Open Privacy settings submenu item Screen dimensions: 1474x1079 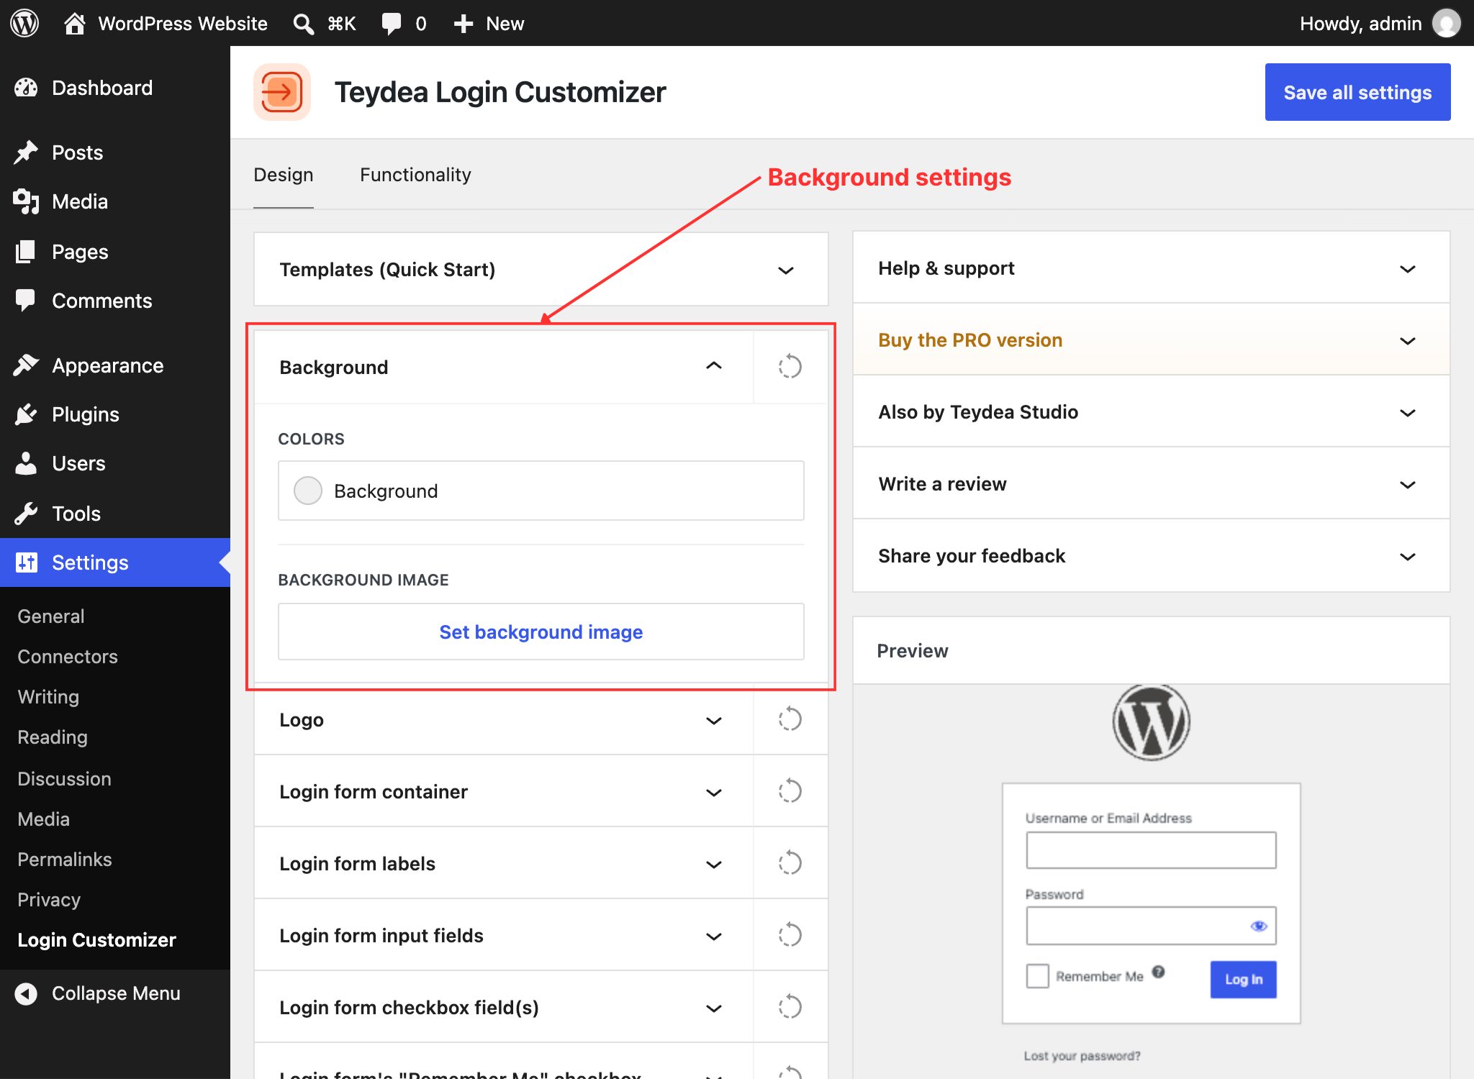click(49, 900)
